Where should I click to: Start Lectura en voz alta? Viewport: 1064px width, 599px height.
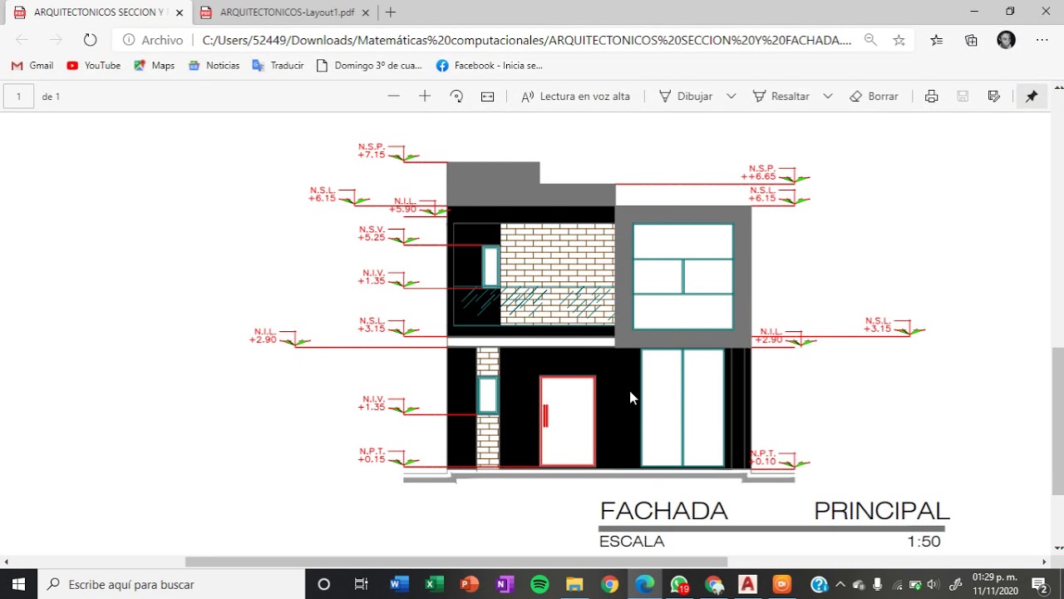[575, 97]
